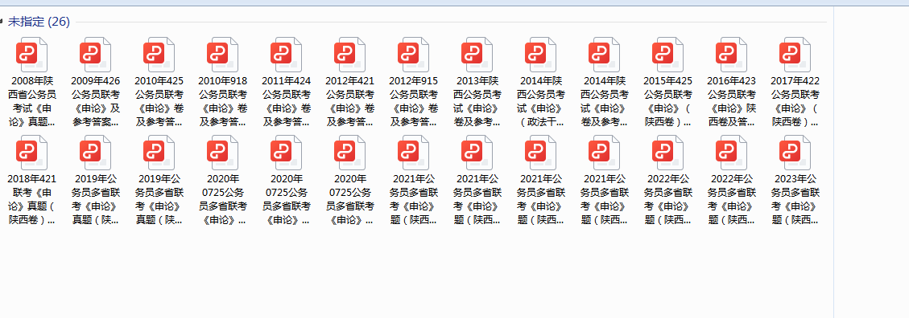This screenshot has width=909, height=318.
Task: Select the 2013年陕西公务员考试 PDF icon
Action: (477, 55)
